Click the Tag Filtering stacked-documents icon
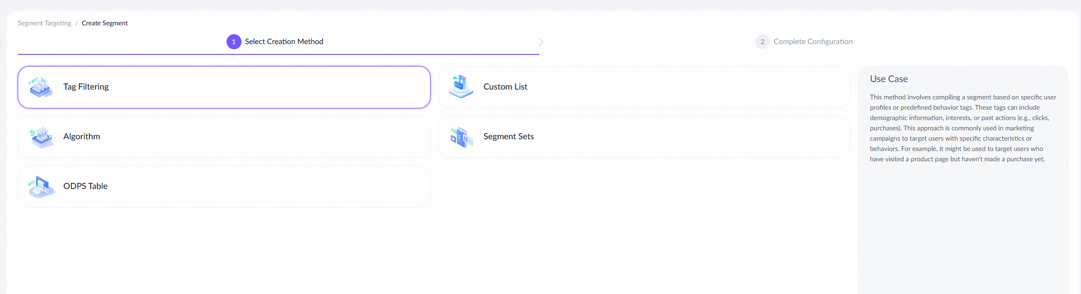Screen dimensions: 1081x294 coord(41,87)
